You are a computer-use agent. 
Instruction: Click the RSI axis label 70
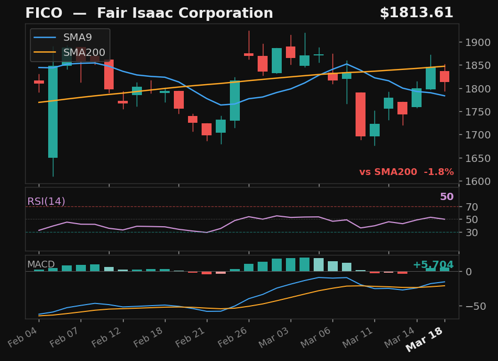pos(472,207)
